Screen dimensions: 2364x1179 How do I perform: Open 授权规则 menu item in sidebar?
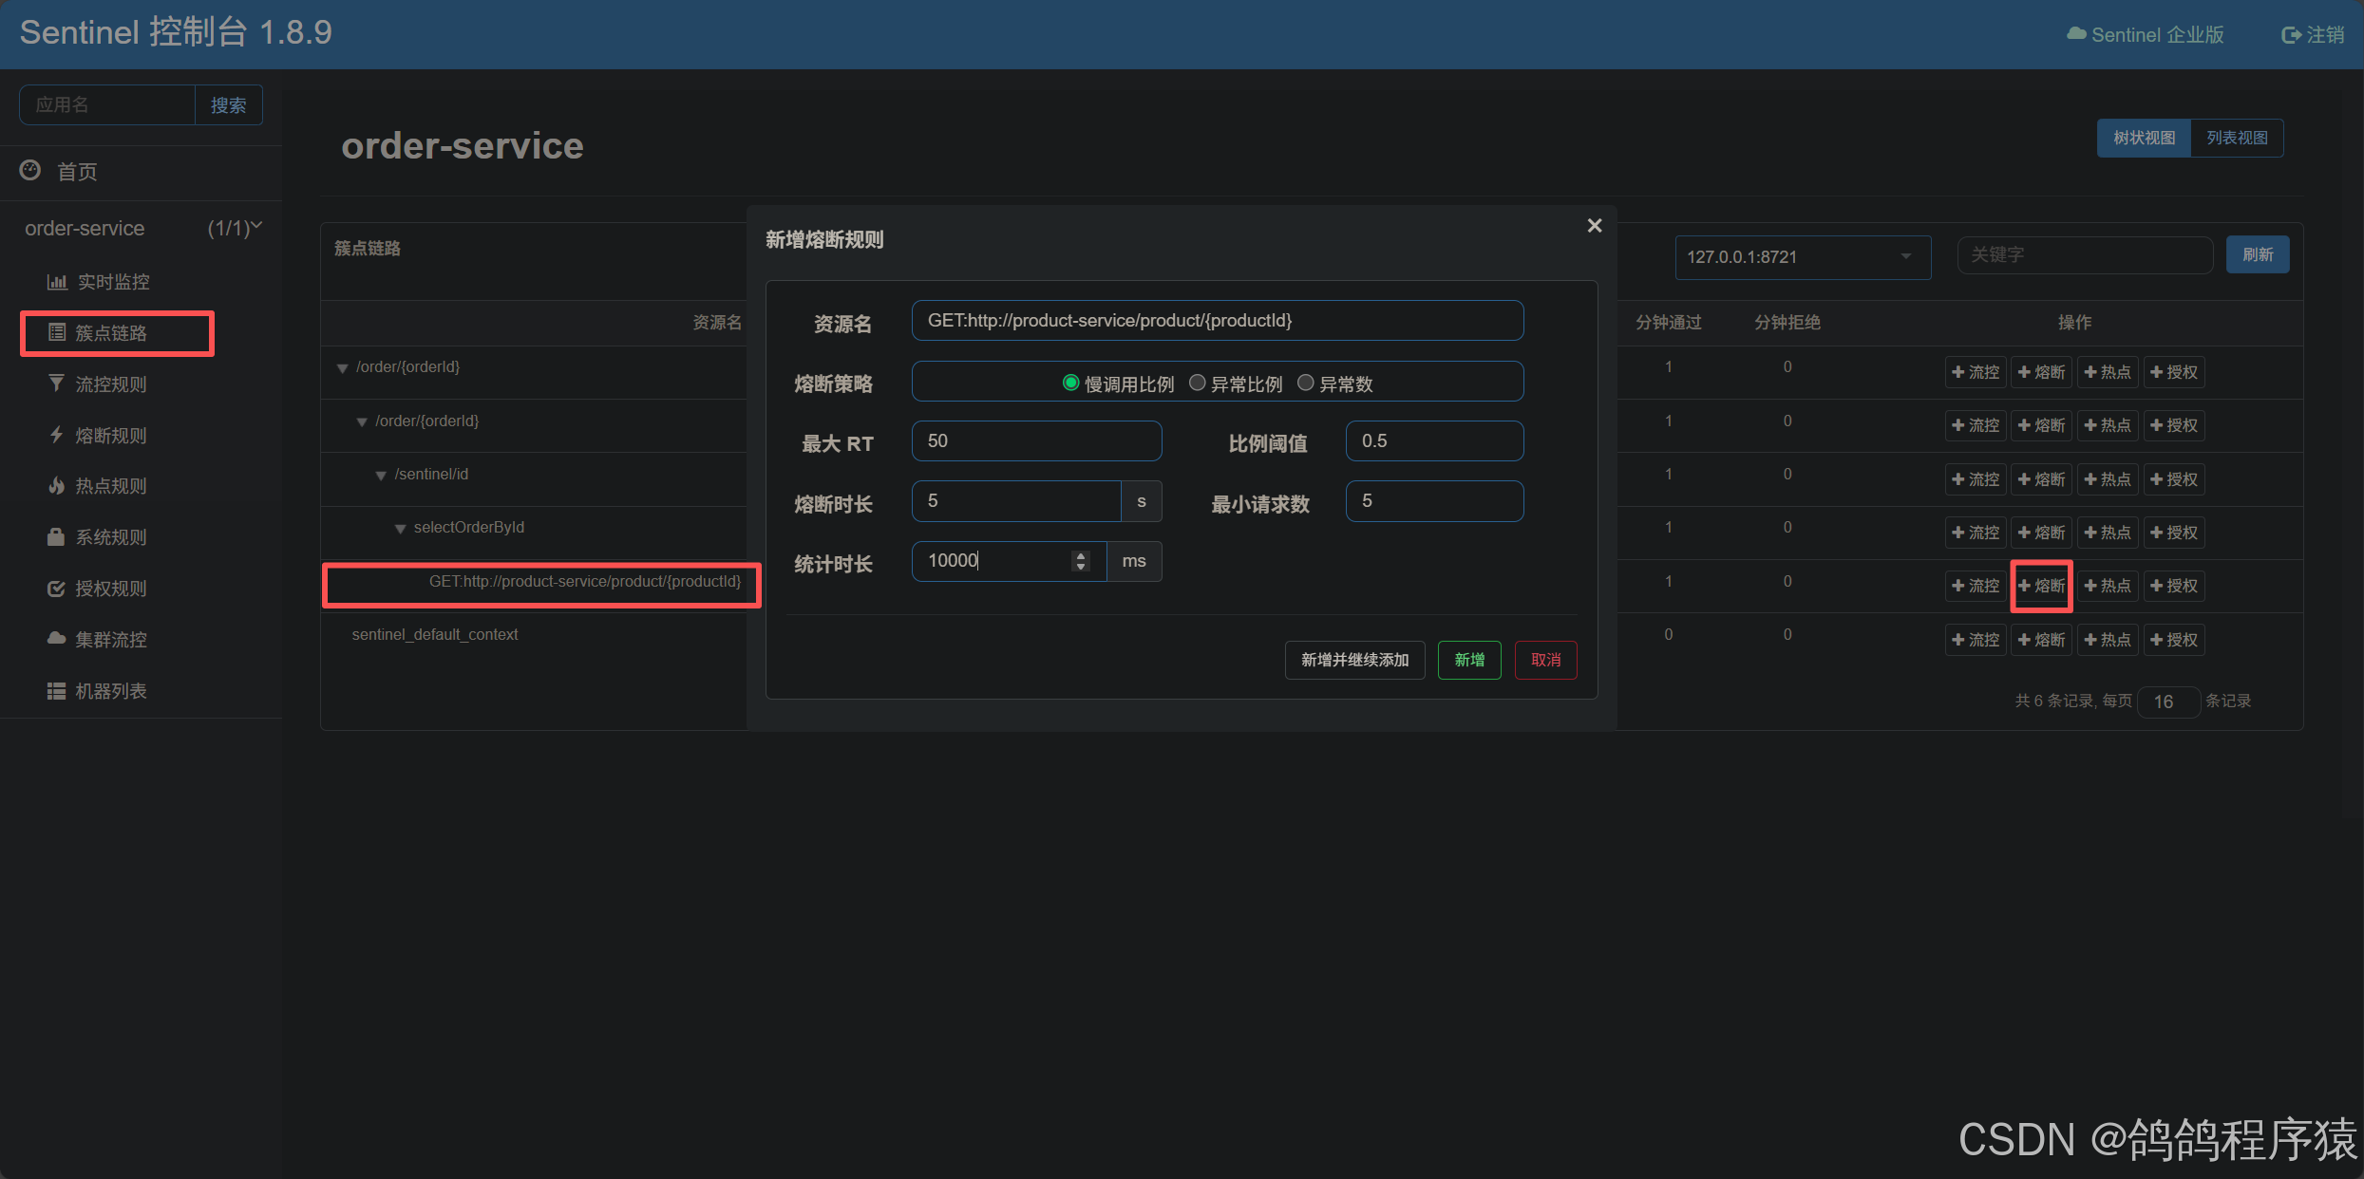point(111,589)
